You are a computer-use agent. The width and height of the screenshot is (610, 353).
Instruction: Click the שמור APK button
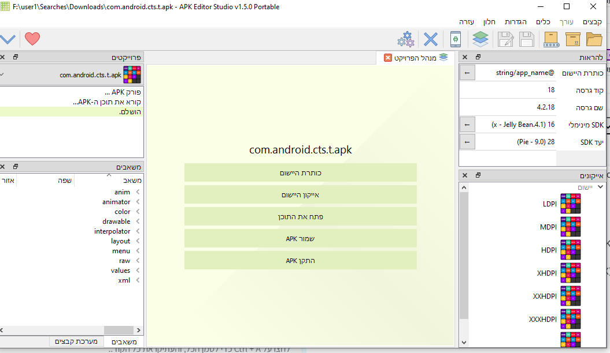pyautogui.click(x=300, y=238)
